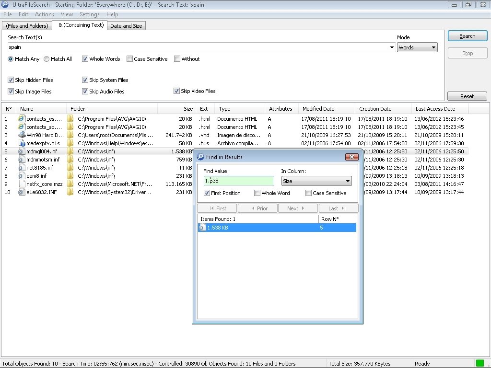The image size is (491, 368).
Task: Click the green status indicator in status bar
Action: click(479, 363)
